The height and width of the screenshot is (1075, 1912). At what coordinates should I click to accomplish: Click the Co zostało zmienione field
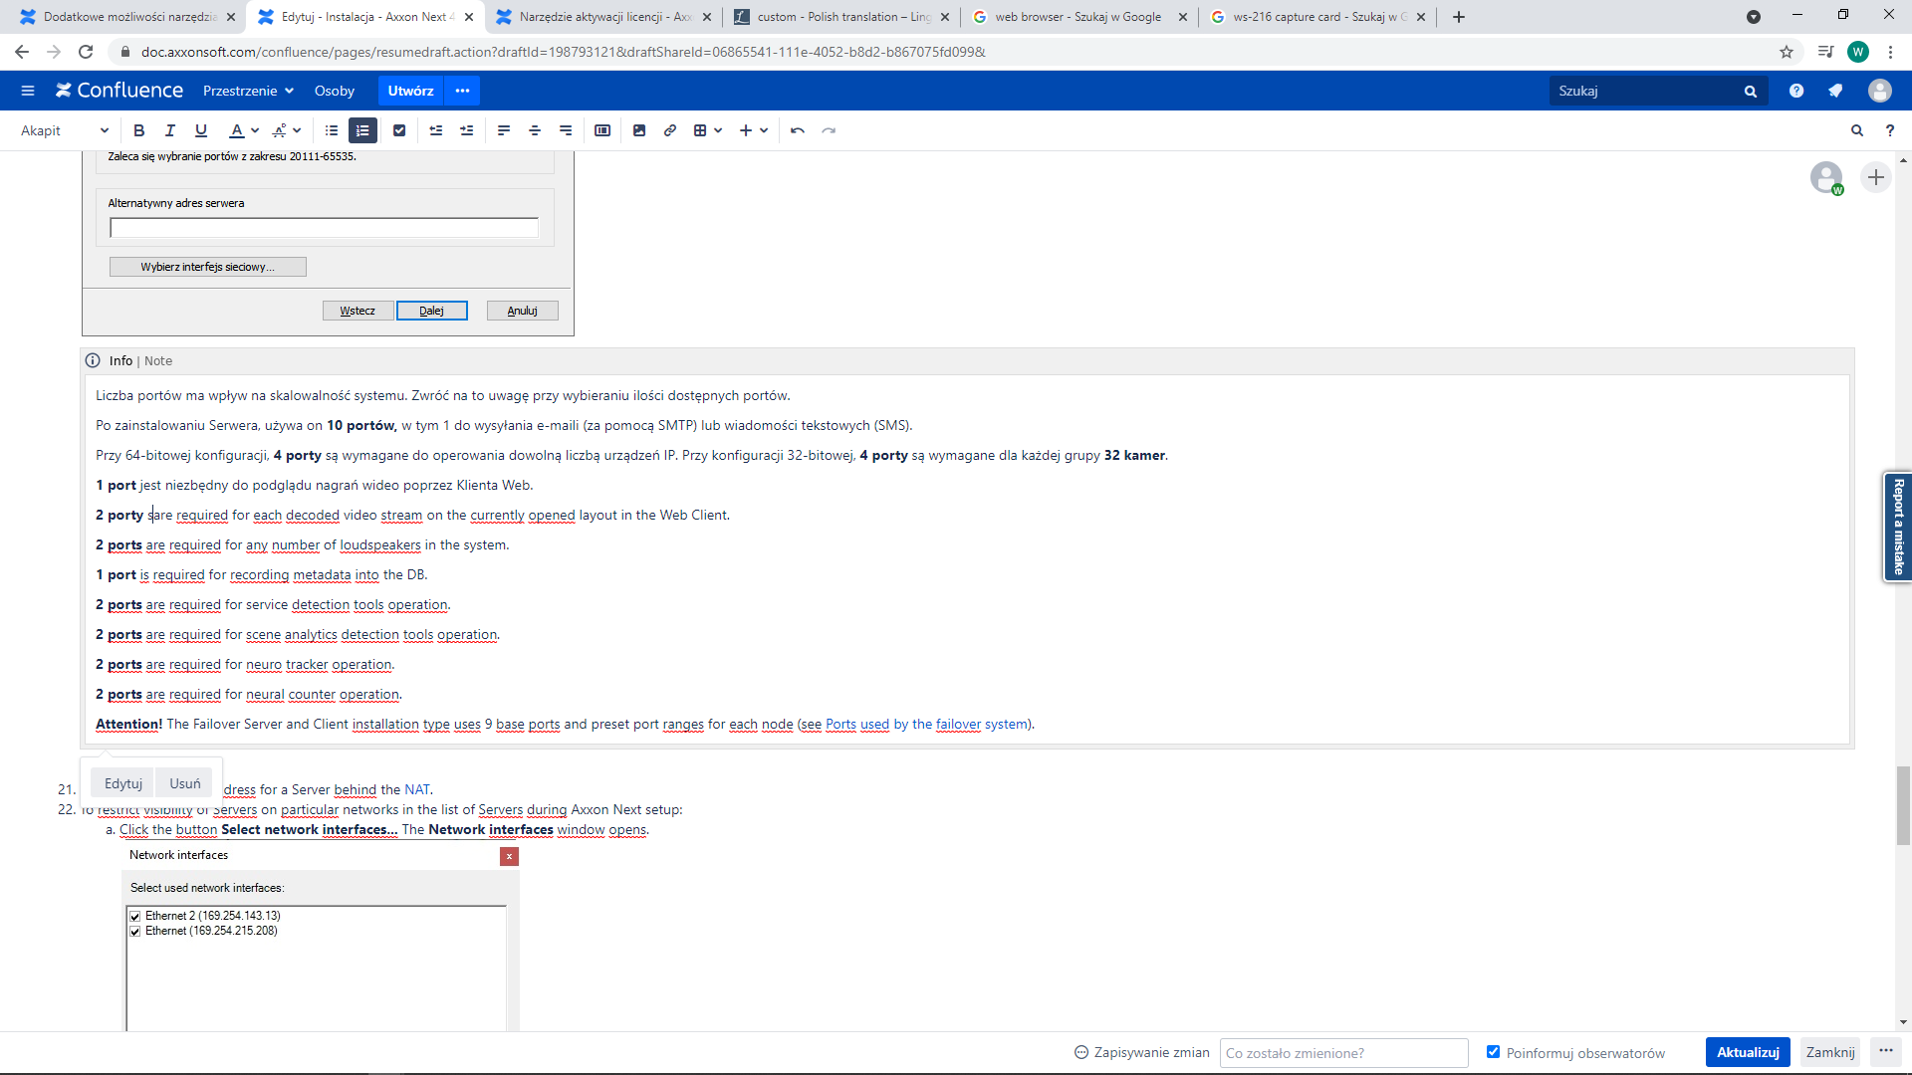1343,1053
